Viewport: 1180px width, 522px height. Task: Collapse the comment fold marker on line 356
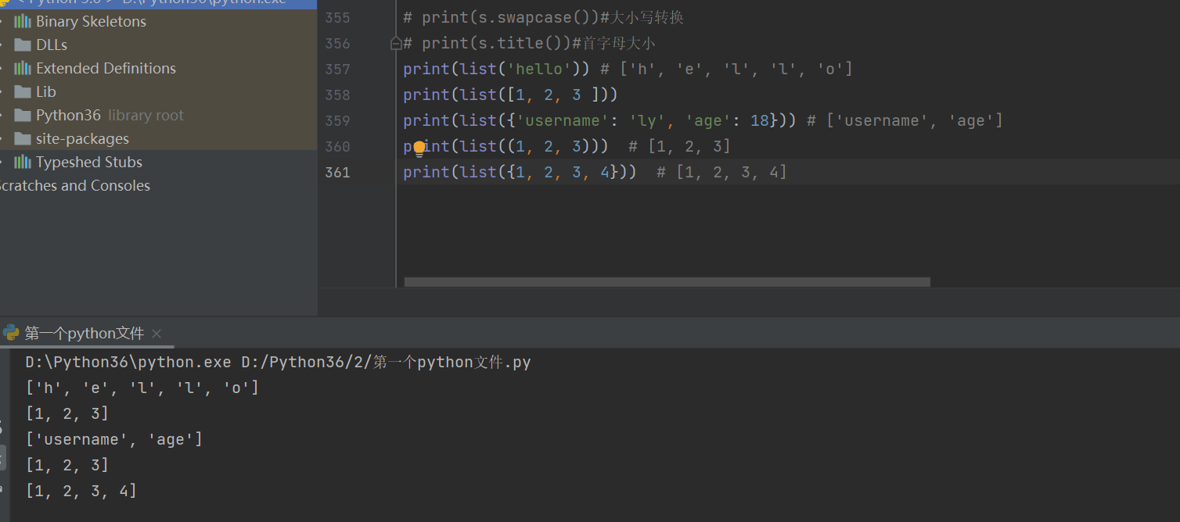[x=396, y=43]
